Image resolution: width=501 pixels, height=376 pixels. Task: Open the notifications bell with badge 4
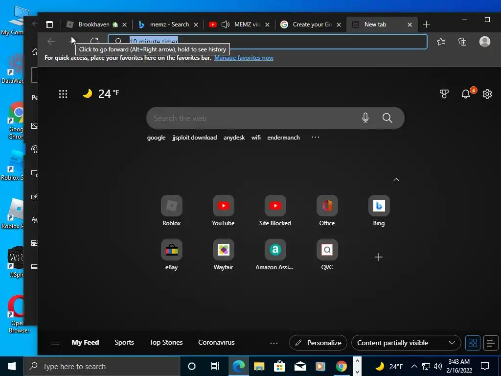[467, 94]
